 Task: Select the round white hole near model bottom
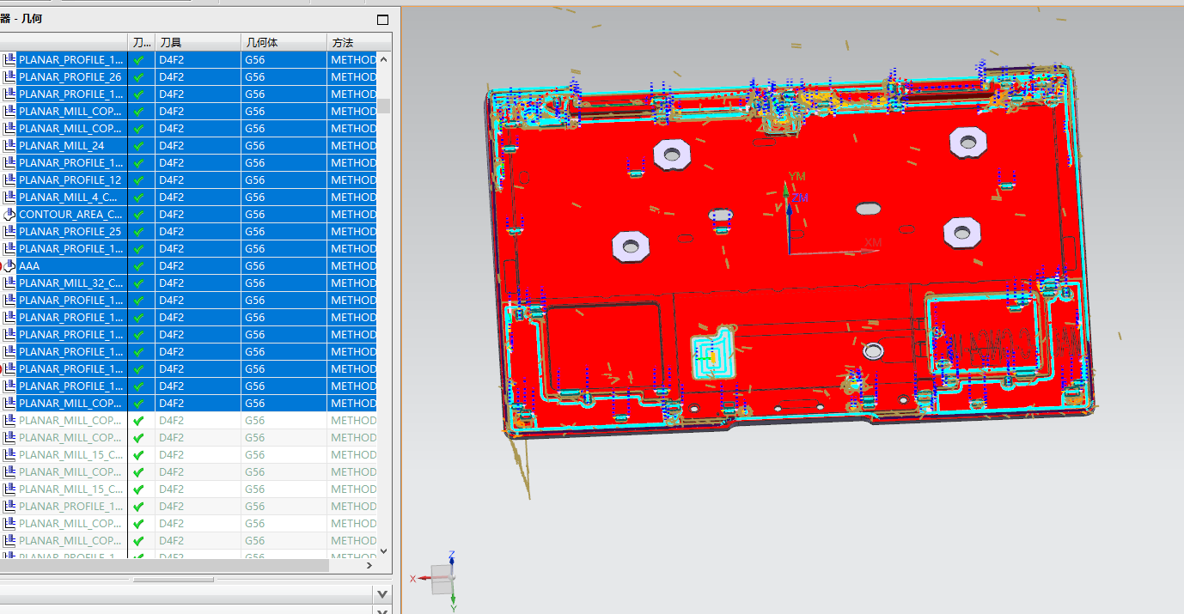874,350
